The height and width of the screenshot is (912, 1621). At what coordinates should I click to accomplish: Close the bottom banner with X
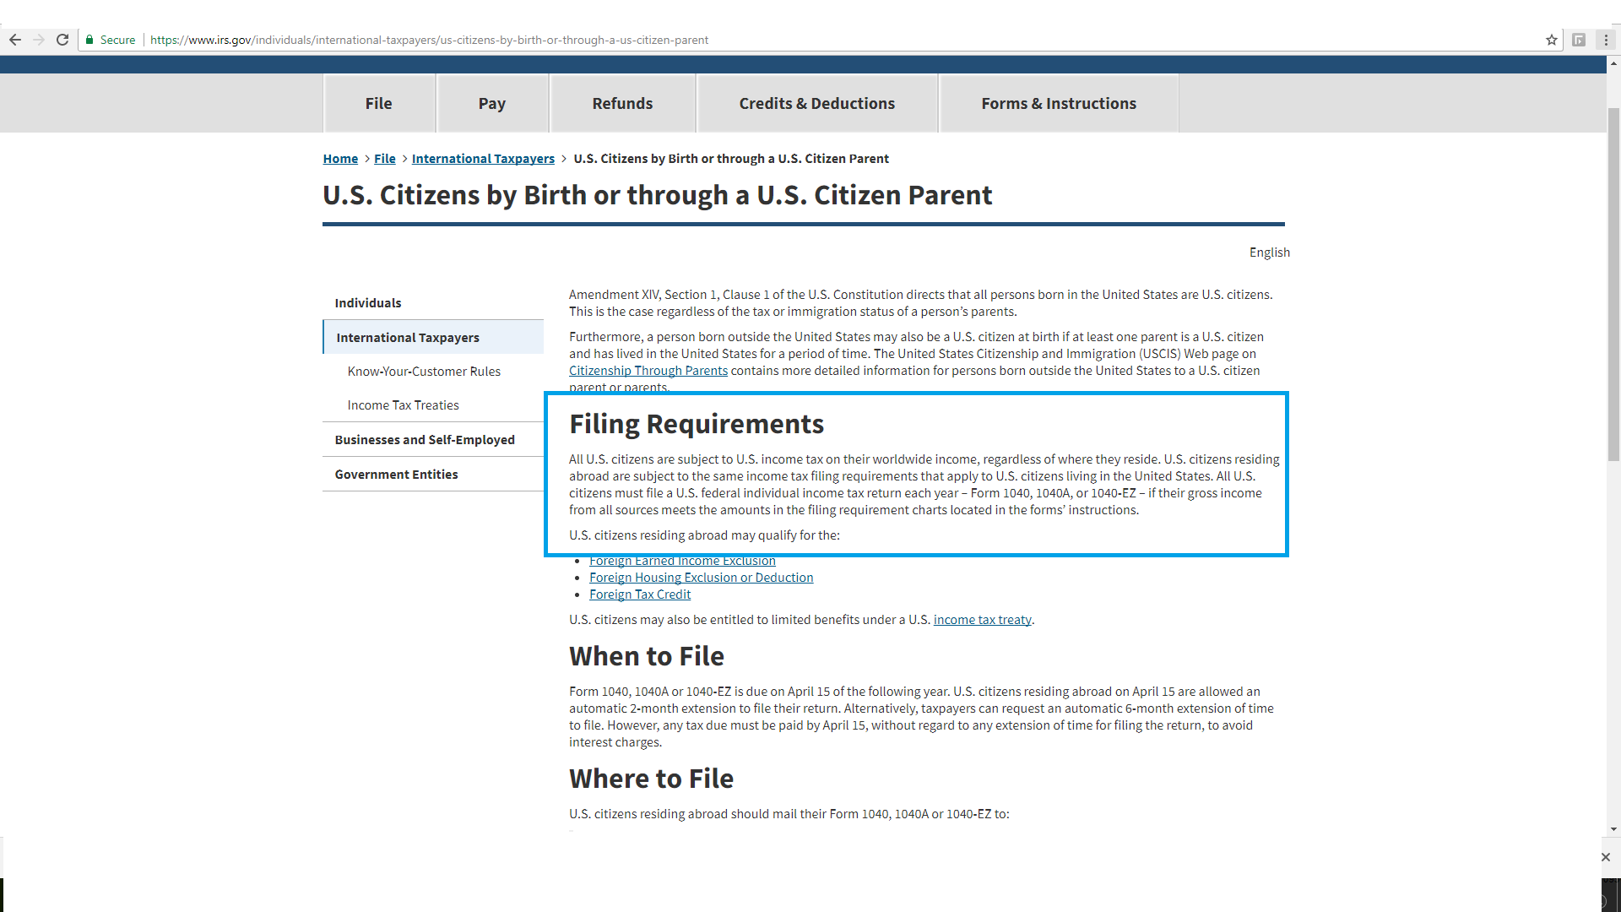(x=1606, y=857)
